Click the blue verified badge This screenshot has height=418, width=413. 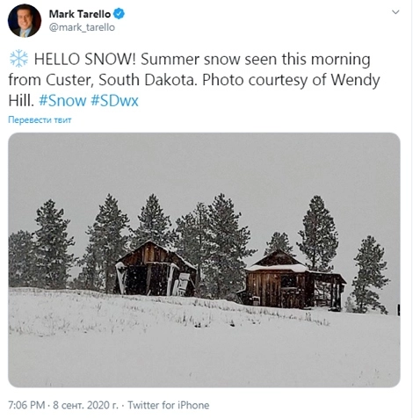click(x=119, y=14)
